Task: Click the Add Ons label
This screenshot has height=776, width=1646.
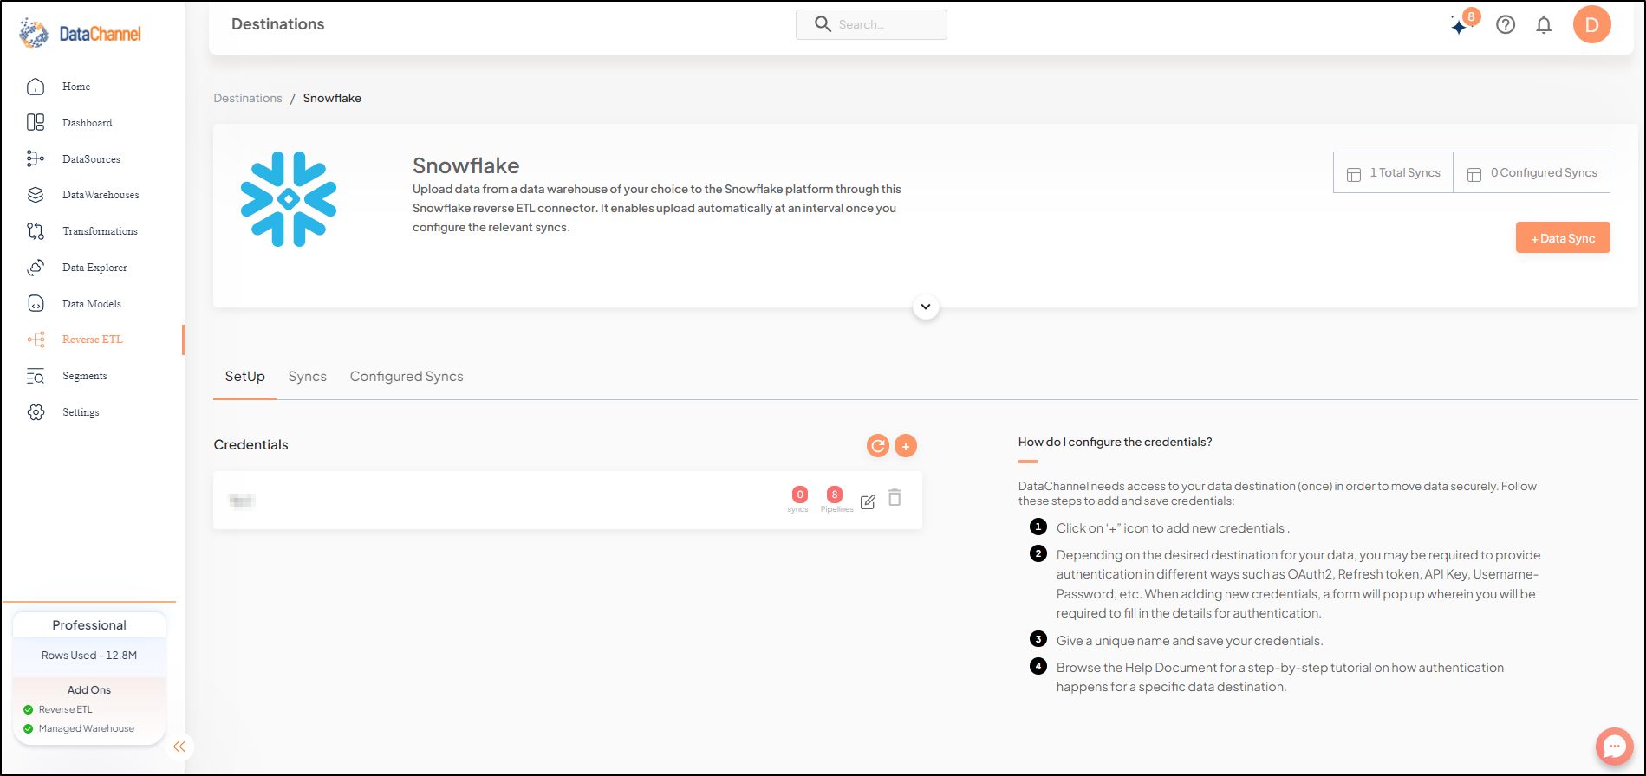Action: coord(89,690)
